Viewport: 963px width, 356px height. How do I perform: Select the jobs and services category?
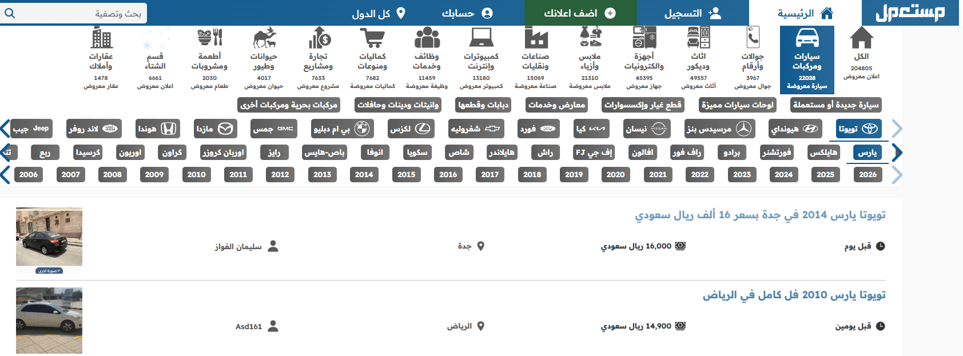(427, 39)
